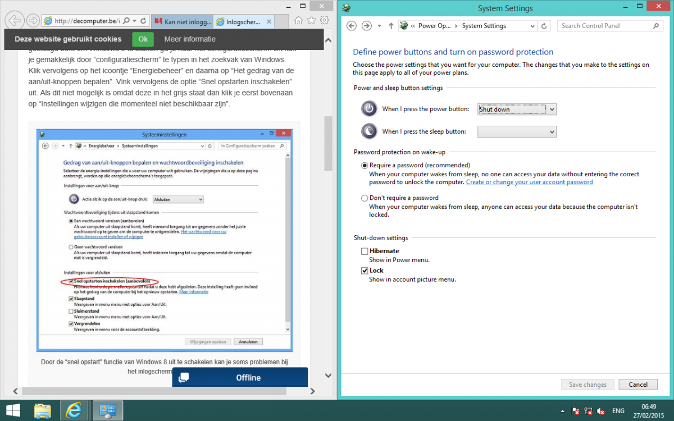Screen dimensions: 674x421
Task: Click the Cancel button
Action: 637,385
